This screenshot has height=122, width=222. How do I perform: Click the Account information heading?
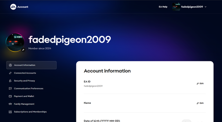(107, 71)
